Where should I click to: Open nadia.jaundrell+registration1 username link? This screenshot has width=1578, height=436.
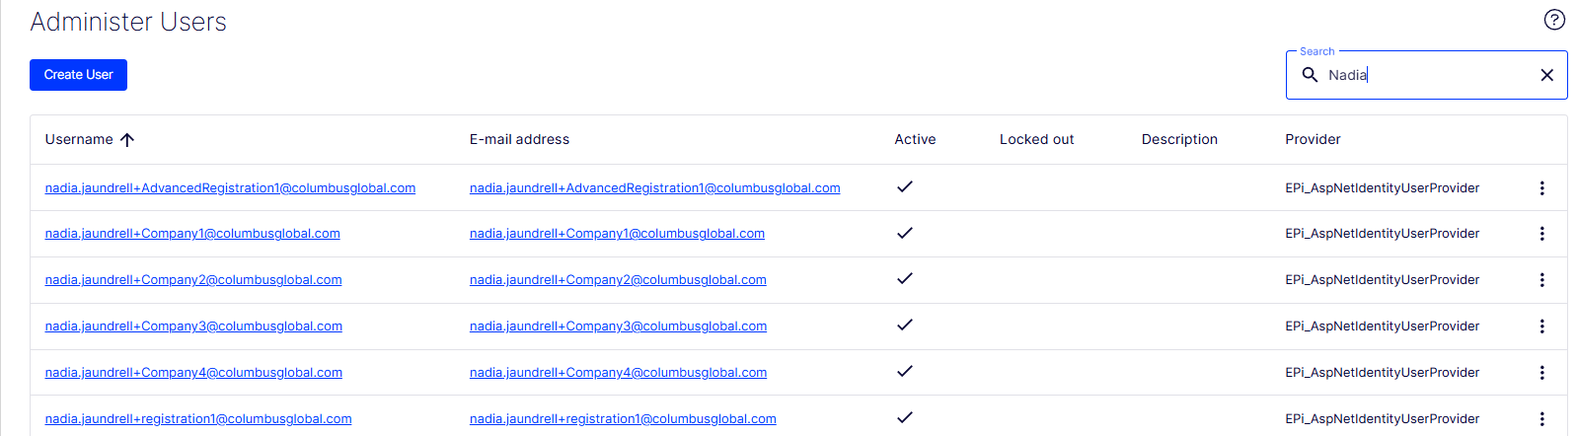point(198,419)
